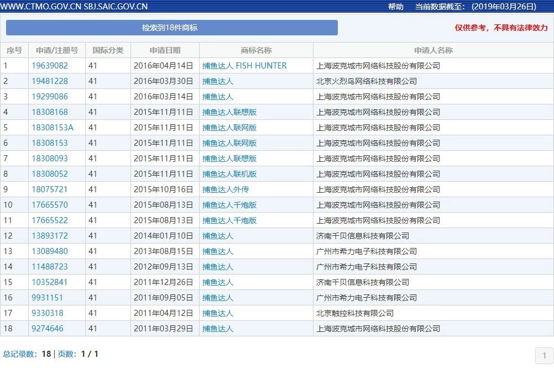Screen dimensions: 554x380
Task: Open registration number 13893172
Action: (49, 236)
